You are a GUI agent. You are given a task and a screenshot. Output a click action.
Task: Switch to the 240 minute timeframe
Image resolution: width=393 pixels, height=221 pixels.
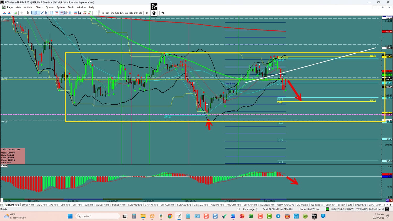[136, 13]
